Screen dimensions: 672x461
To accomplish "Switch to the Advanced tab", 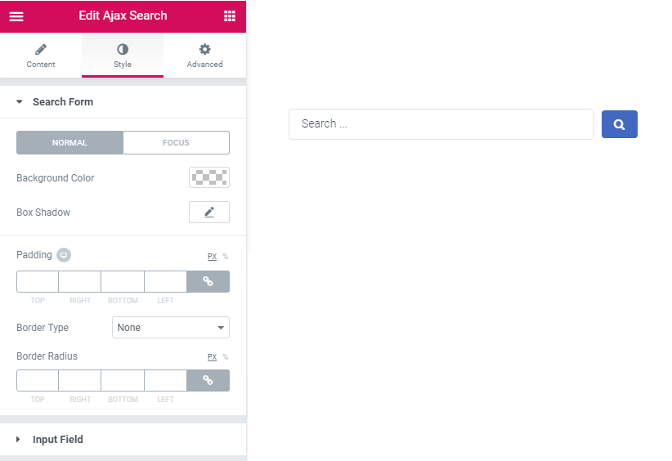I will tap(205, 56).
